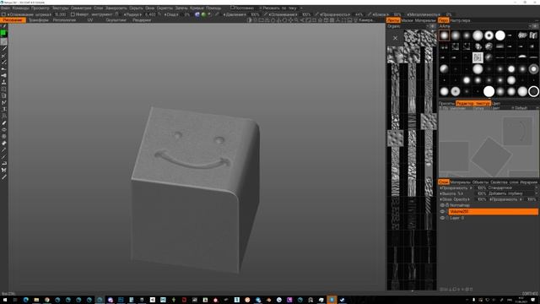Open the Камера dropdown
Viewport: 540px width, 304px height.
click(x=367, y=20)
